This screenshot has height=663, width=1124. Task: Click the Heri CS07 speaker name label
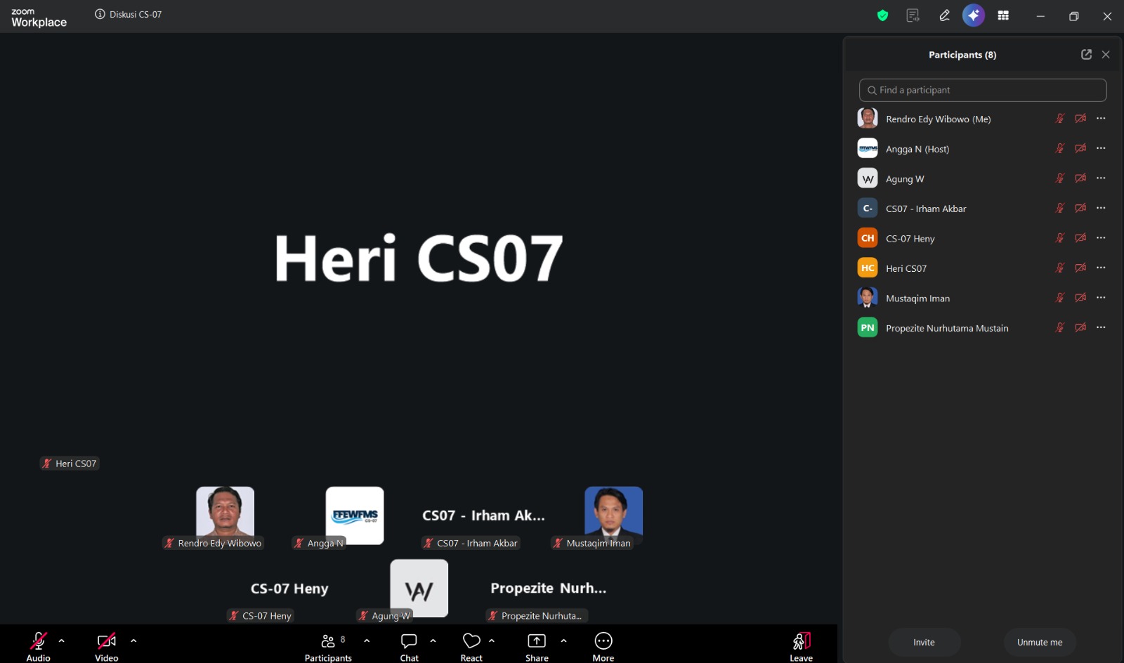(x=70, y=464)
